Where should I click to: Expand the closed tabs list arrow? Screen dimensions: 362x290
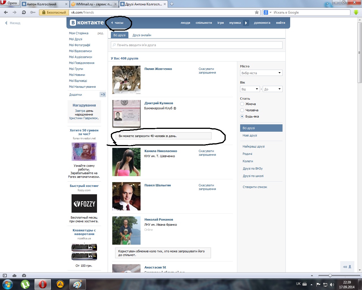point(327,4)
